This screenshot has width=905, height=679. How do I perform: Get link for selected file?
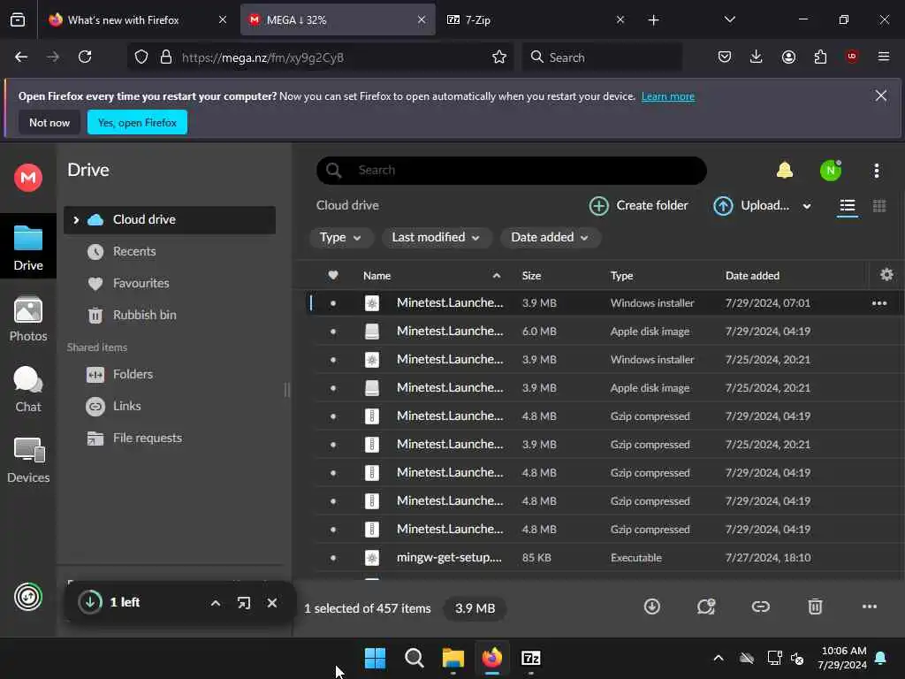(x=761, y=607)
